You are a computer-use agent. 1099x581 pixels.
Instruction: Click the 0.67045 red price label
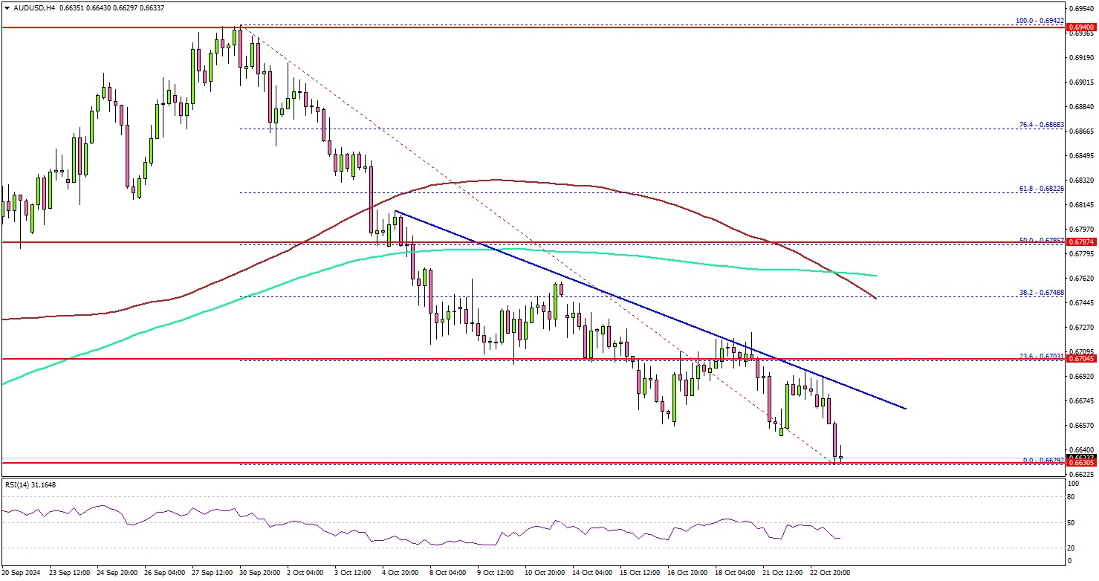tap(1080, 359)
